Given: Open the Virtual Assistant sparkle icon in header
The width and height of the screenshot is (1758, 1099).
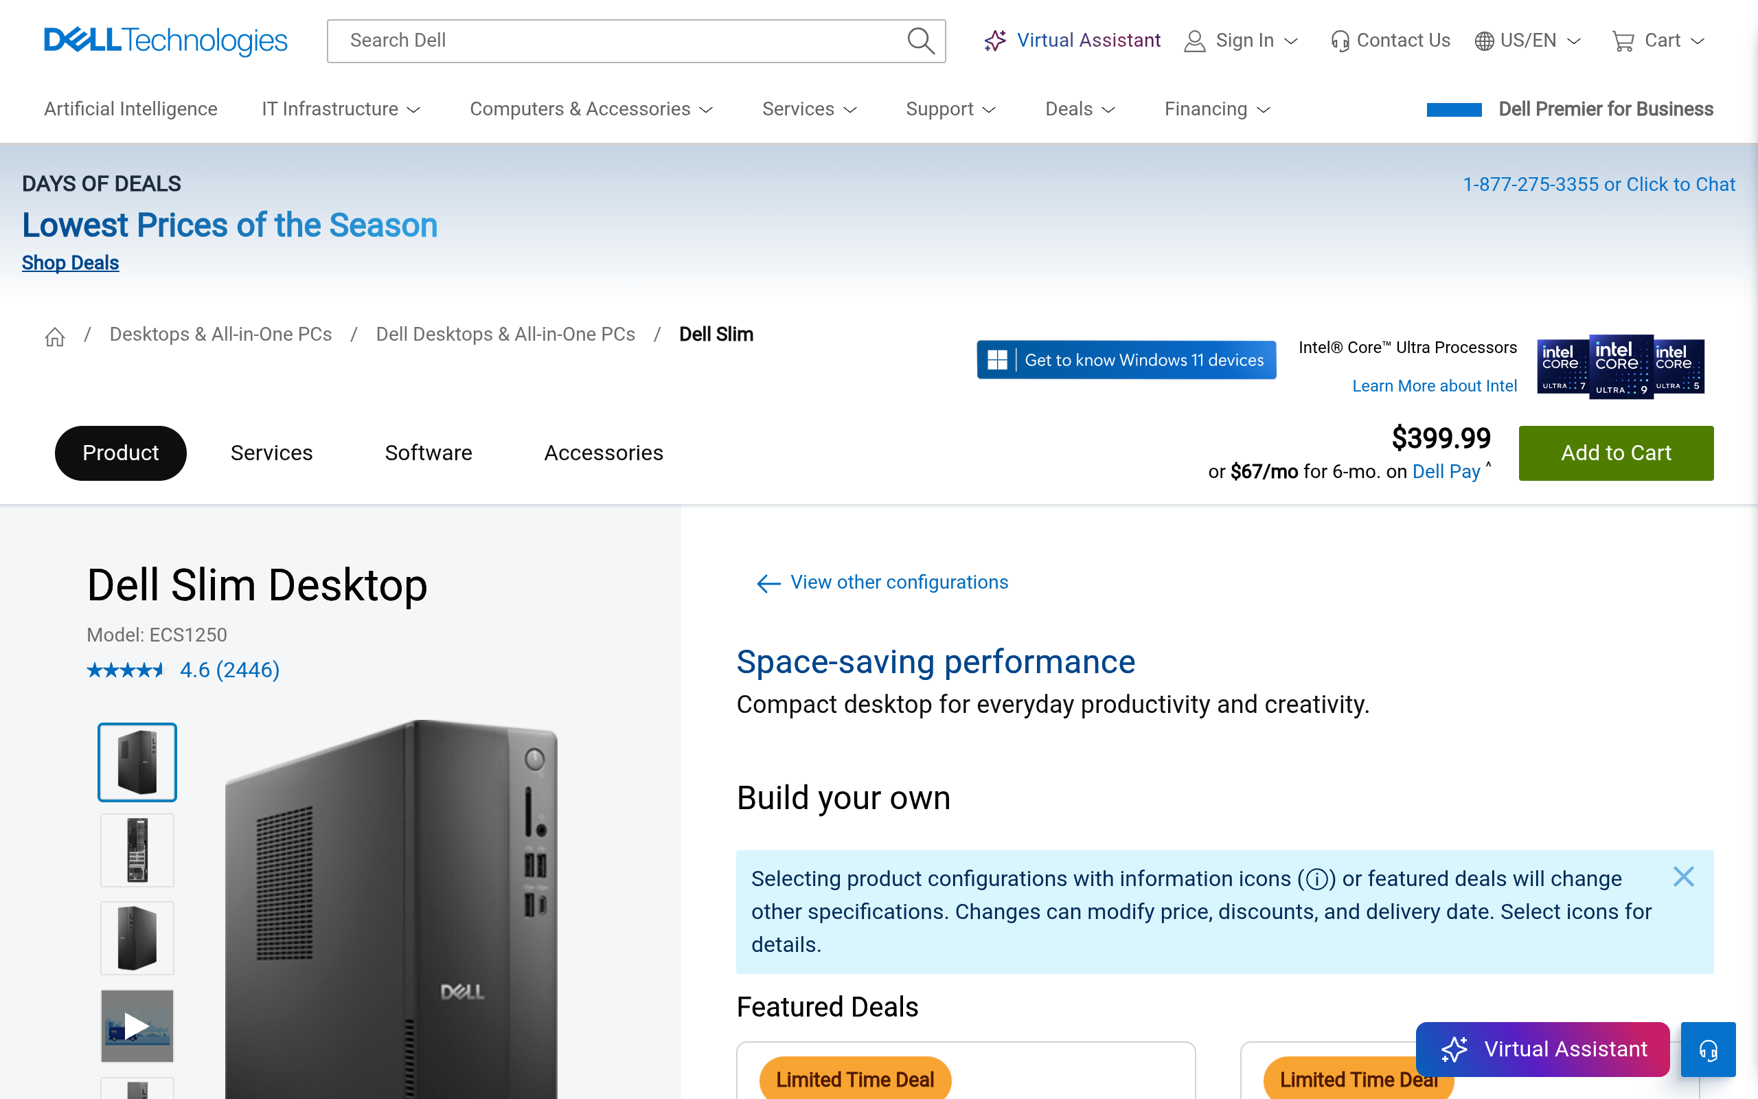Looking at the screenshot, I should pos(995,41).
